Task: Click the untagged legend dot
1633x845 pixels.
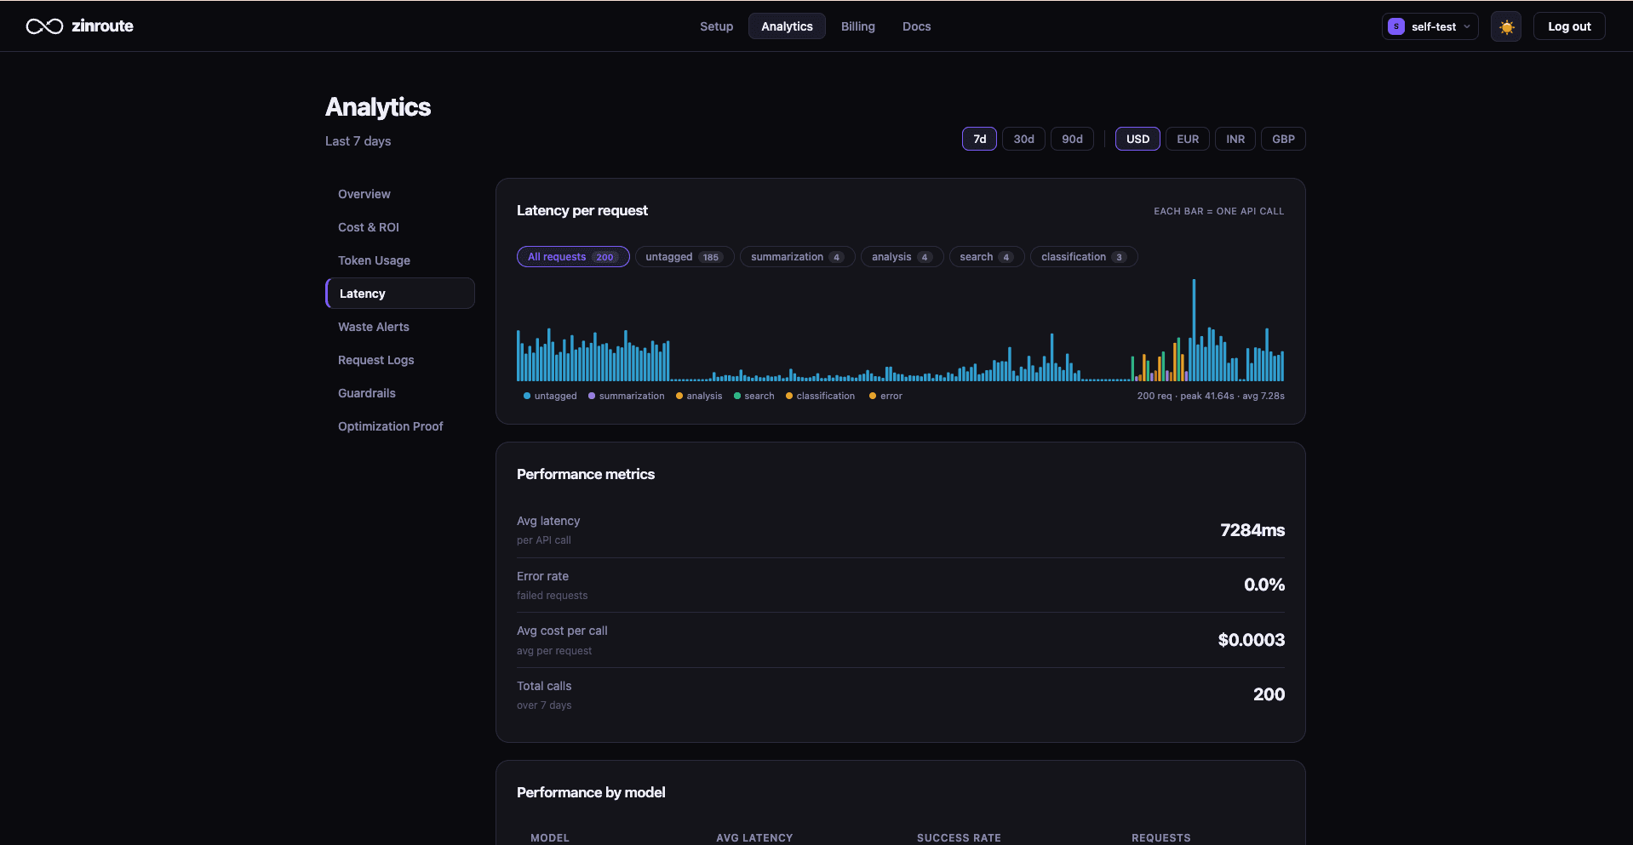Action: [x=527, y=396]
